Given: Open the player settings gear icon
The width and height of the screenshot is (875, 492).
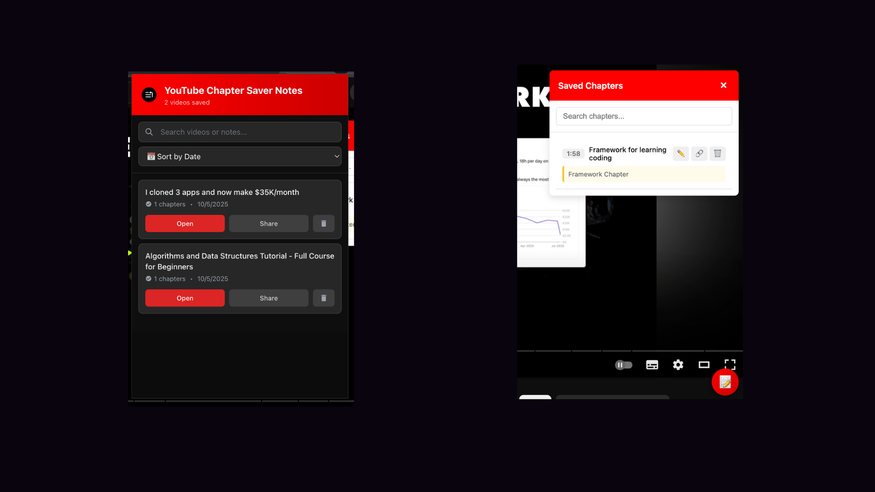Looking at the screenshot, I should (x=678, y=364).
